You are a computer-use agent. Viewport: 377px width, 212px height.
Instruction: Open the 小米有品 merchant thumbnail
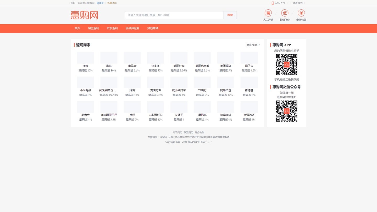[x=85, y=82]
